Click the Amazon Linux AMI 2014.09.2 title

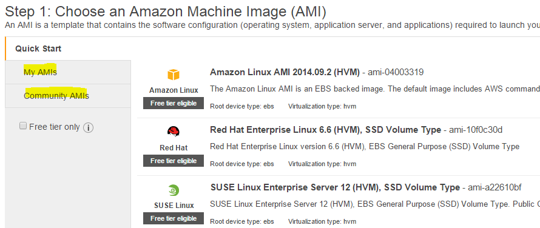pyautogui.click(x=285, y=72)
